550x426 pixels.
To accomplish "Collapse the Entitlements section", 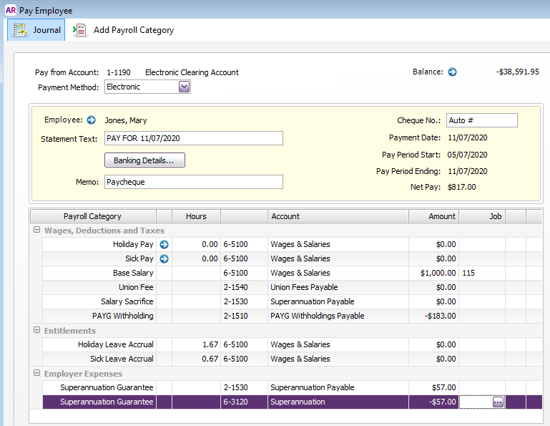I will click(x=36, y=331).
